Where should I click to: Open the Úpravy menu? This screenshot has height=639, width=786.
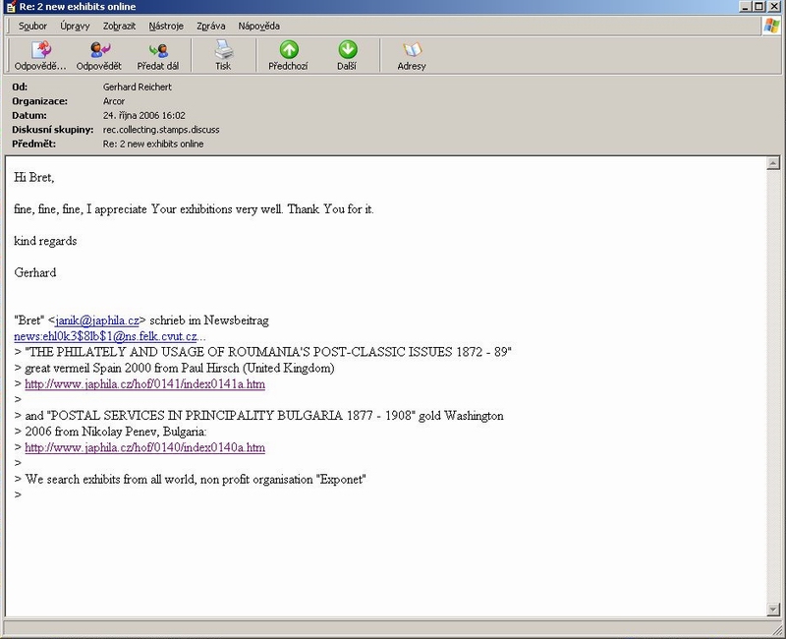tap(75, 27)
